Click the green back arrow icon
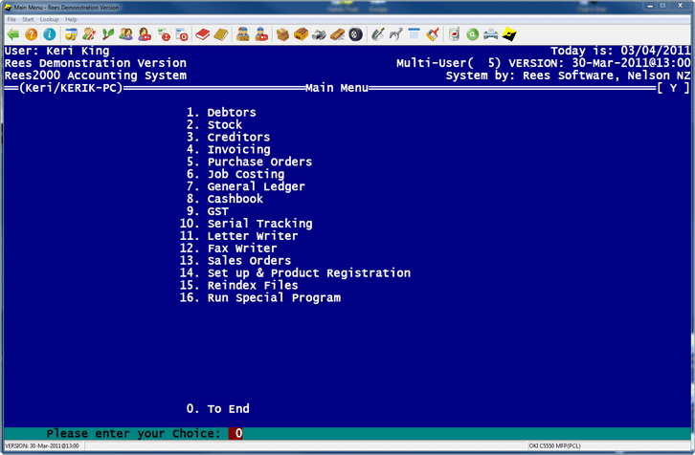The width and height of the screenshot is (695, 455). [12, 34]
